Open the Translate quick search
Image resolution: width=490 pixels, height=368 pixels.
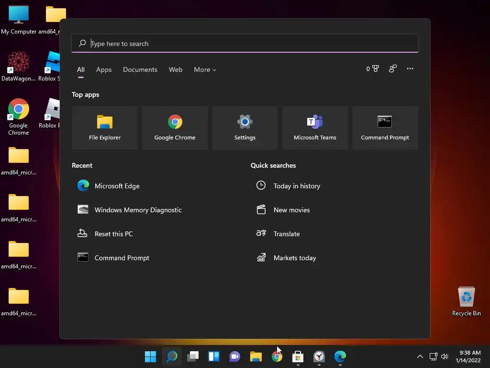(278, 234)
